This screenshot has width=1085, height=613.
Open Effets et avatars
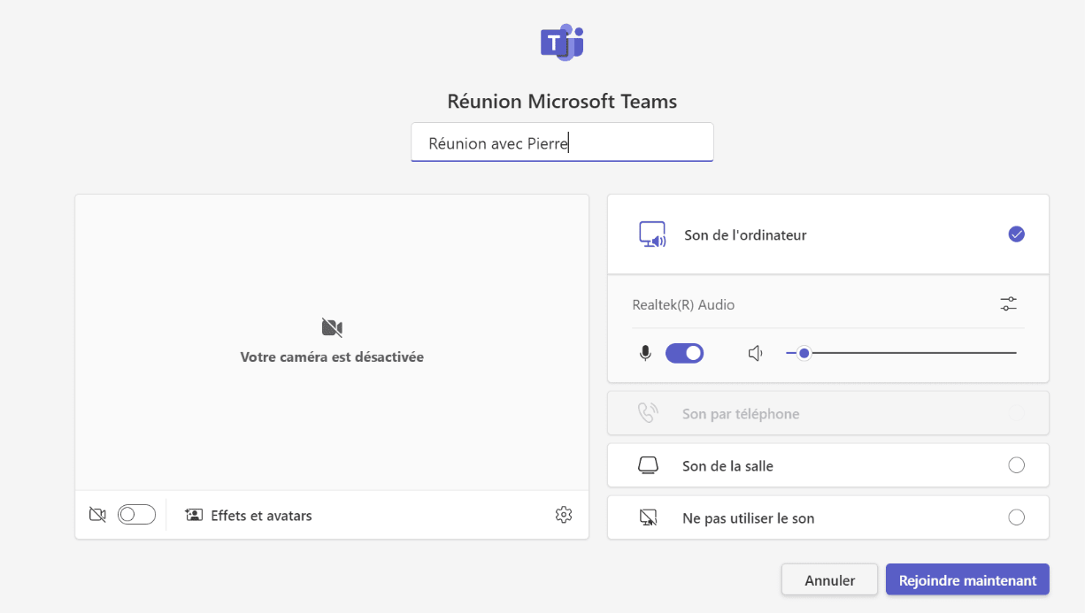pyautogui.click(x=261, y=516)
